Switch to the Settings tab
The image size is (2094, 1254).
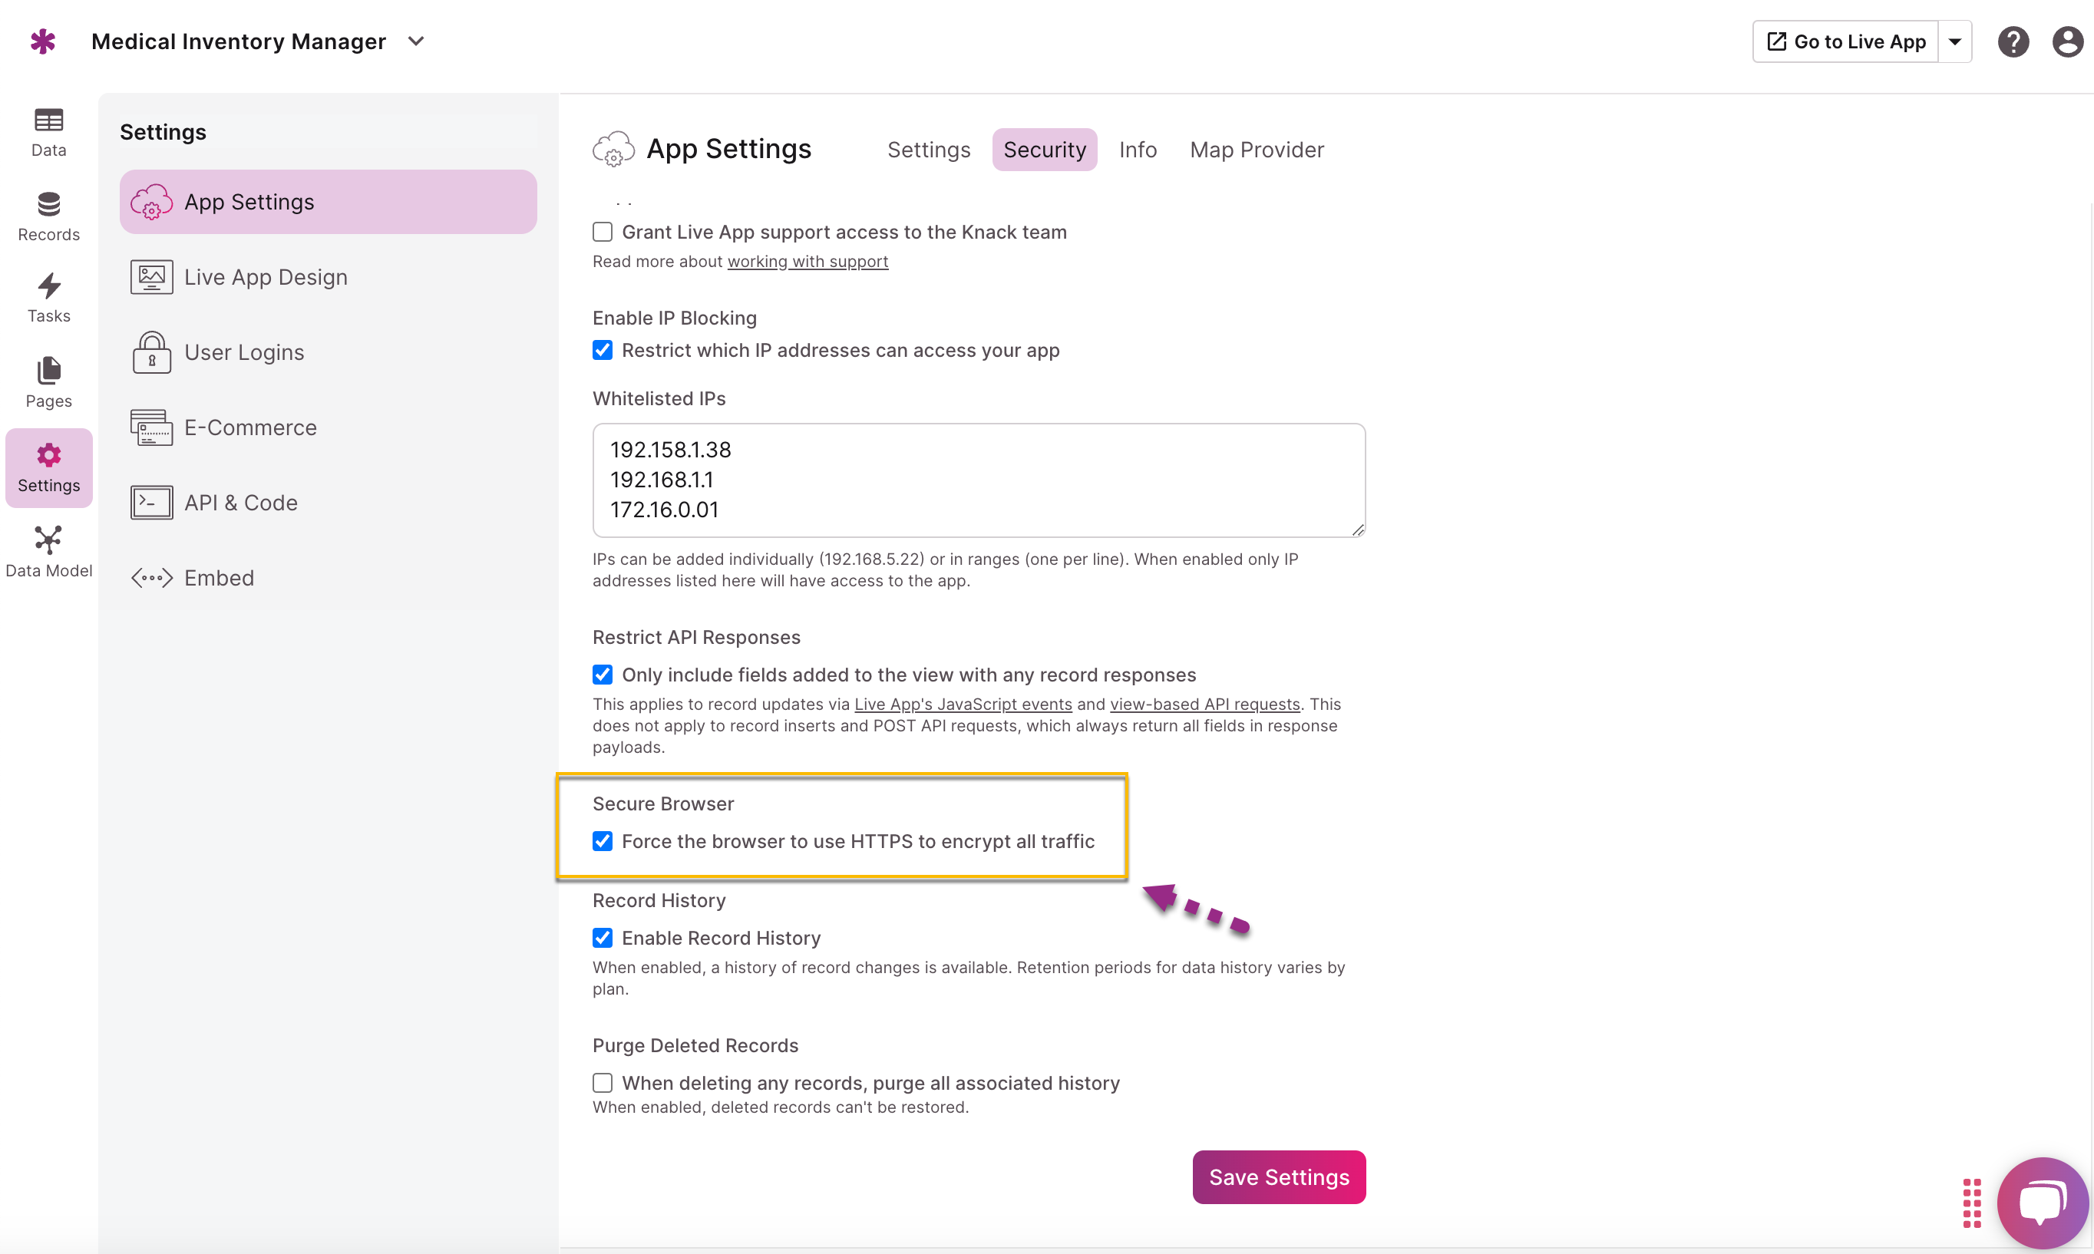tap(929, 150)
